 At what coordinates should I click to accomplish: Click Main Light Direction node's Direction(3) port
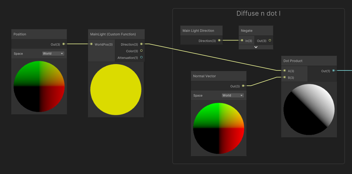pos(219,40)
